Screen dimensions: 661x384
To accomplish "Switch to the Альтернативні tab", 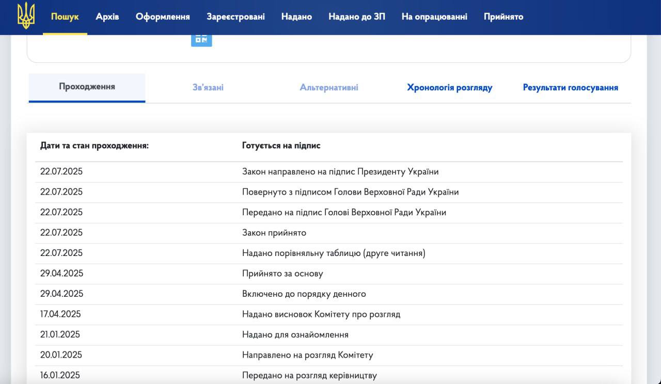I will point(329,87).
